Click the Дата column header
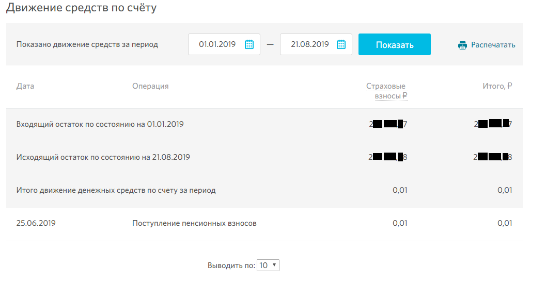The width and height of the screenshot is (546, 283). 25,86
